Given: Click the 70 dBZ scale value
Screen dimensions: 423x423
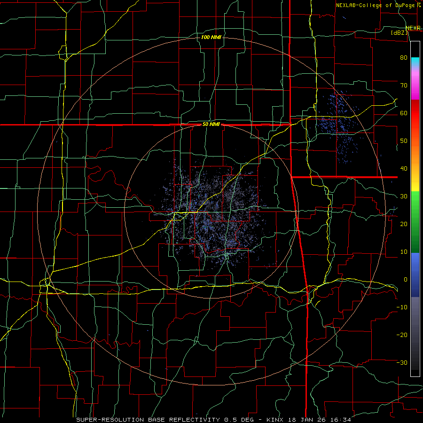Looking at the screenshot, I should pyautogui.click(x=404, y=85).
